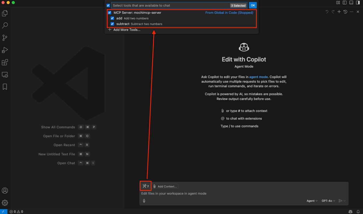Click the redo arrow in chat panel
This screenshot has width=363, height=214.
(333, 12)
